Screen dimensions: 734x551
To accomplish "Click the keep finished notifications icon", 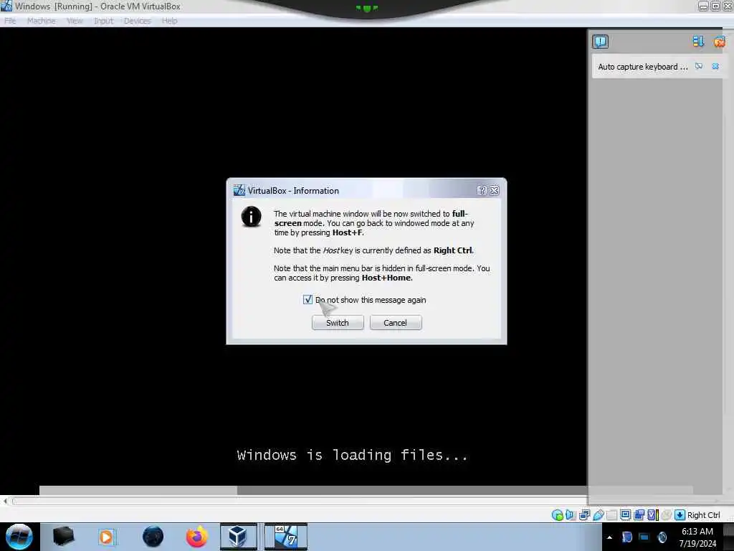I will 698,42.
